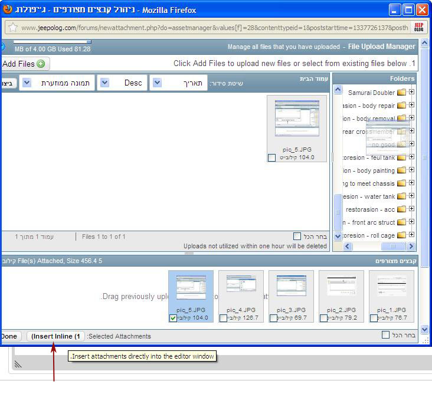
Task: Tick the pic_3.JPG attachment checkbox
Action: 273,318
